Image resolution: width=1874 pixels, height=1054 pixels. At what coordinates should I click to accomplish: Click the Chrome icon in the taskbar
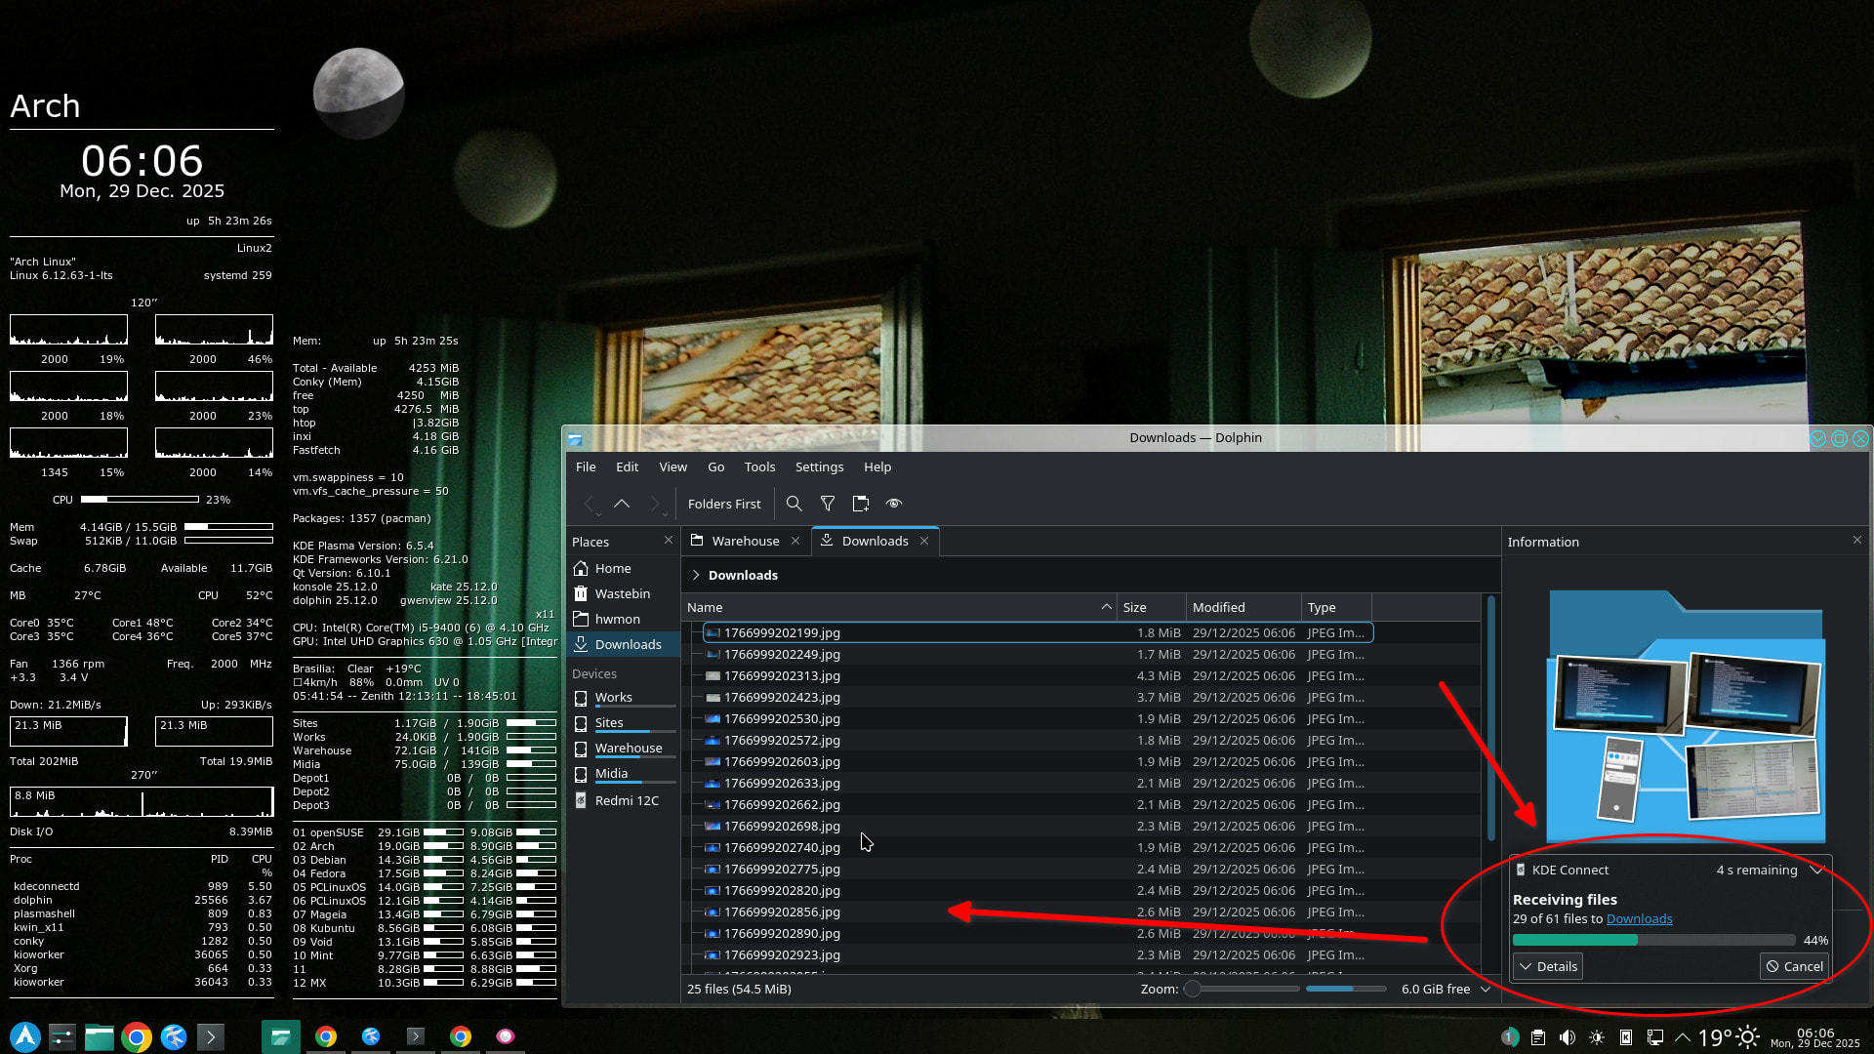(x=137, y=1036)
